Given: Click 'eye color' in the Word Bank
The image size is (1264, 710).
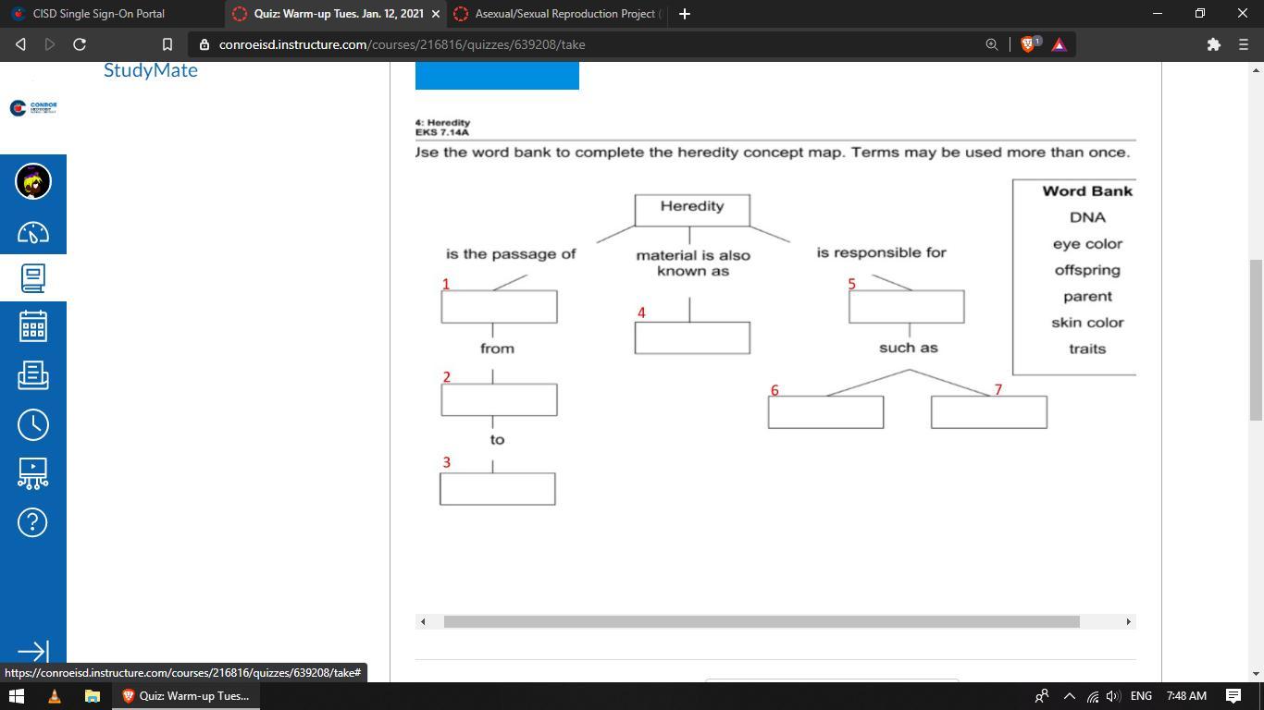Looking at the screenshot, I should tap(1087, 244).
